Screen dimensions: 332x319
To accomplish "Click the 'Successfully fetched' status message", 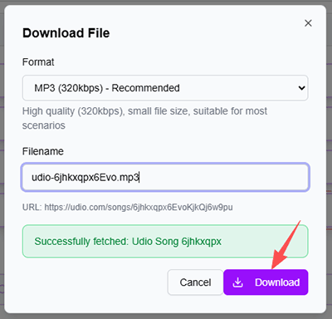I will coord(165,241).
